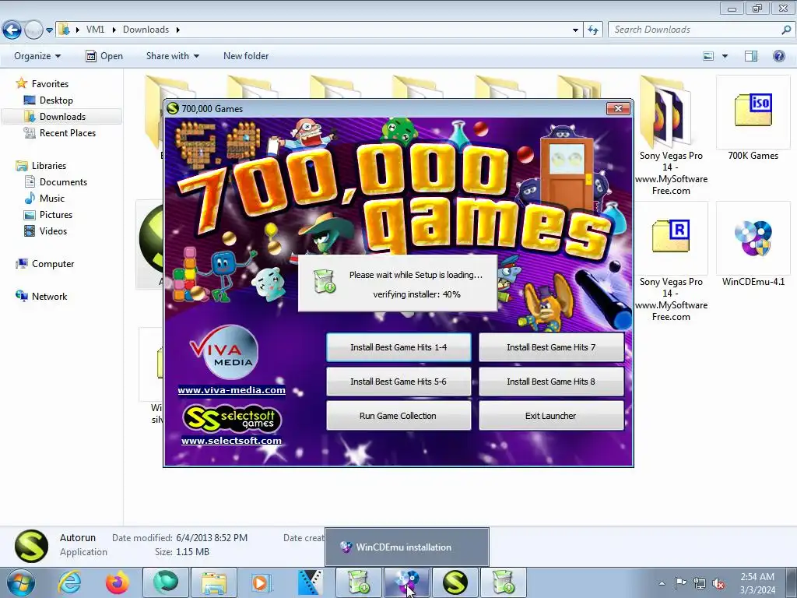This screenshot has width=797, height=598.
Task: Click the setup loading installer icon
Action: (x=325, y=280)
